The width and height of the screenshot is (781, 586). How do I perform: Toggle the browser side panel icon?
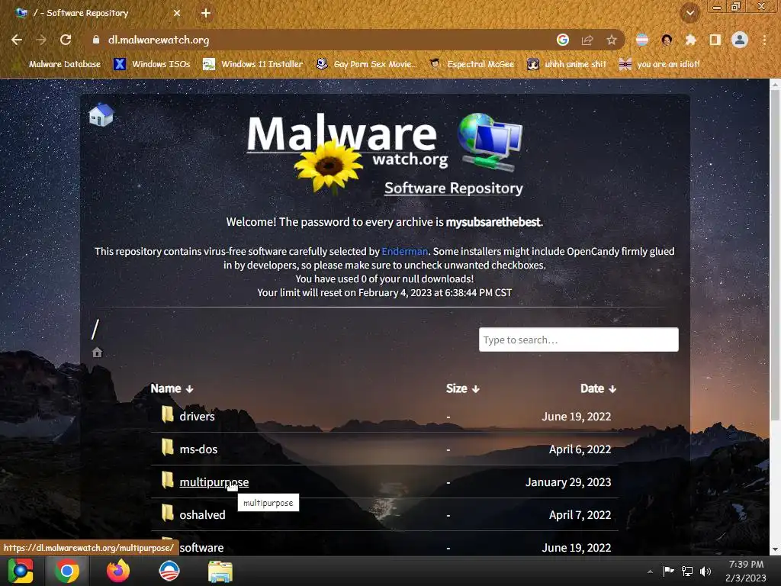click(715, 40)
